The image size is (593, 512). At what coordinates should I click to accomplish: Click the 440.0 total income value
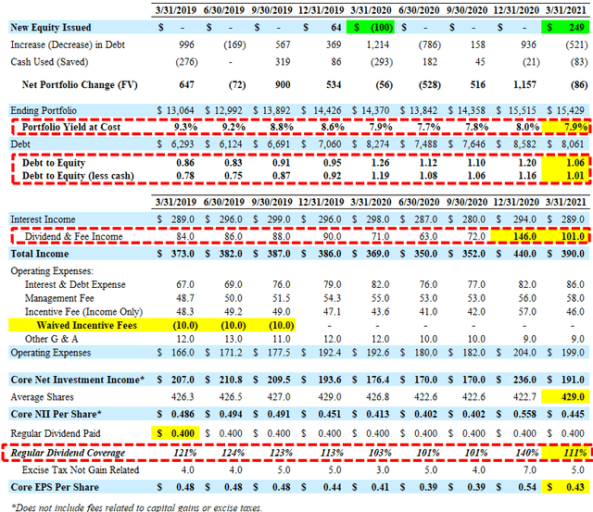coord(524,254)
